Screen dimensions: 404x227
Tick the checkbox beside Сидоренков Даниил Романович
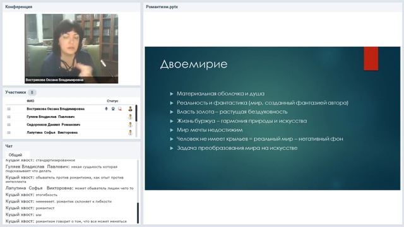pyautogui.click(x=9, y=125)
